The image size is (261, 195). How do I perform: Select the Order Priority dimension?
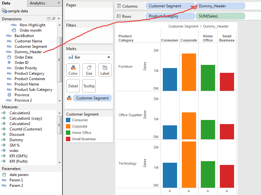pos(26,68)
